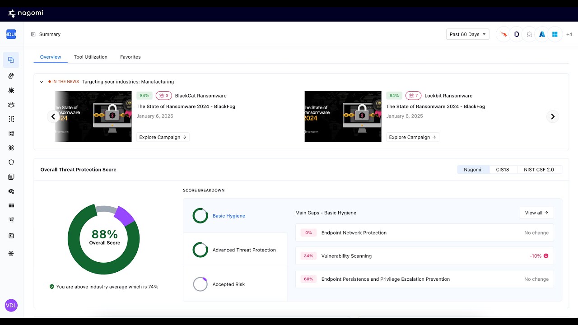
Task: Click the Azure integration icon
Action: point(542,34)
